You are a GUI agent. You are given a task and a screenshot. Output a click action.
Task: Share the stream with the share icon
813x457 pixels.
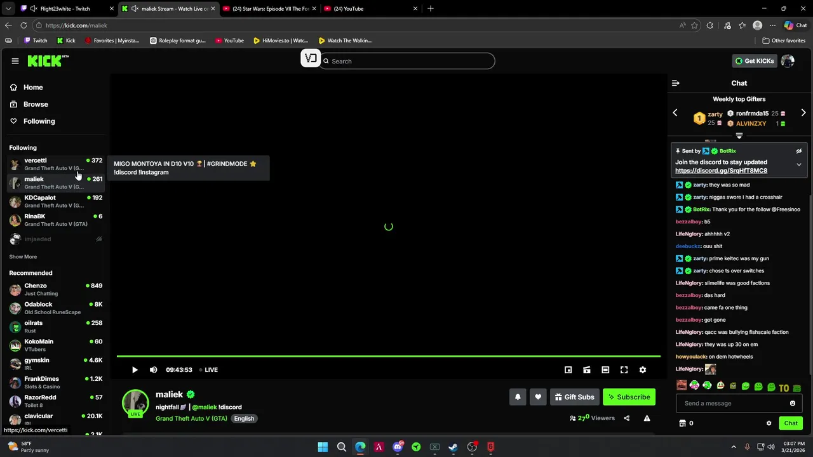pyautogui.click(x=627, y=418)
